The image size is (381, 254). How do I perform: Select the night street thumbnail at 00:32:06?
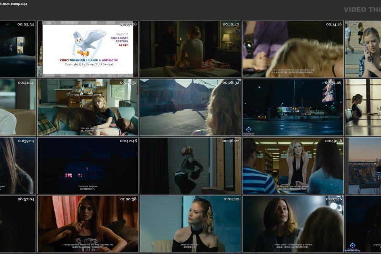click(x=293, y=107)
